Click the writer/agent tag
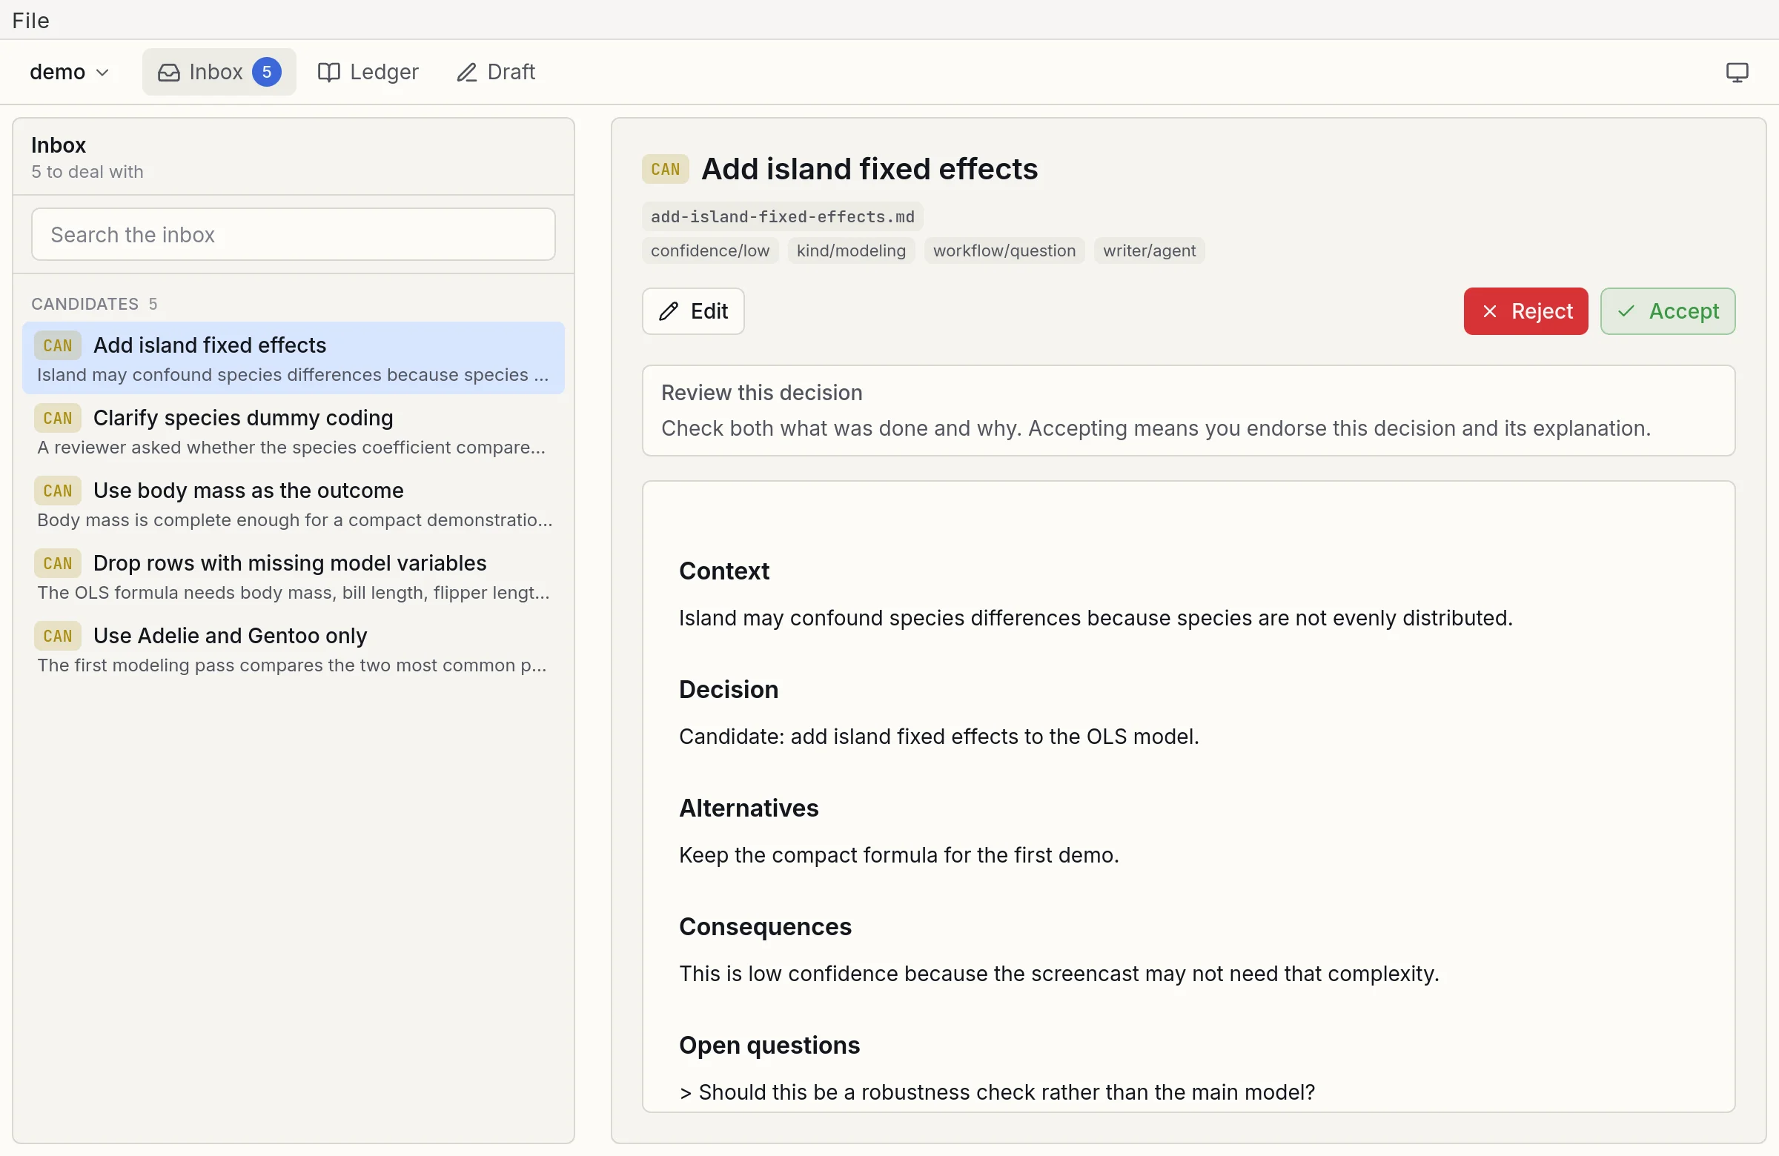This screenshot has height=1156, width=1779. click(x=1149, y=250)
